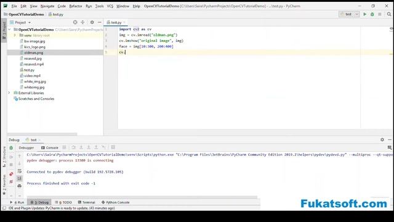Click the Print icon in the console toolbar
Screen dimensions: 394x222
click(x=19, y=186)
